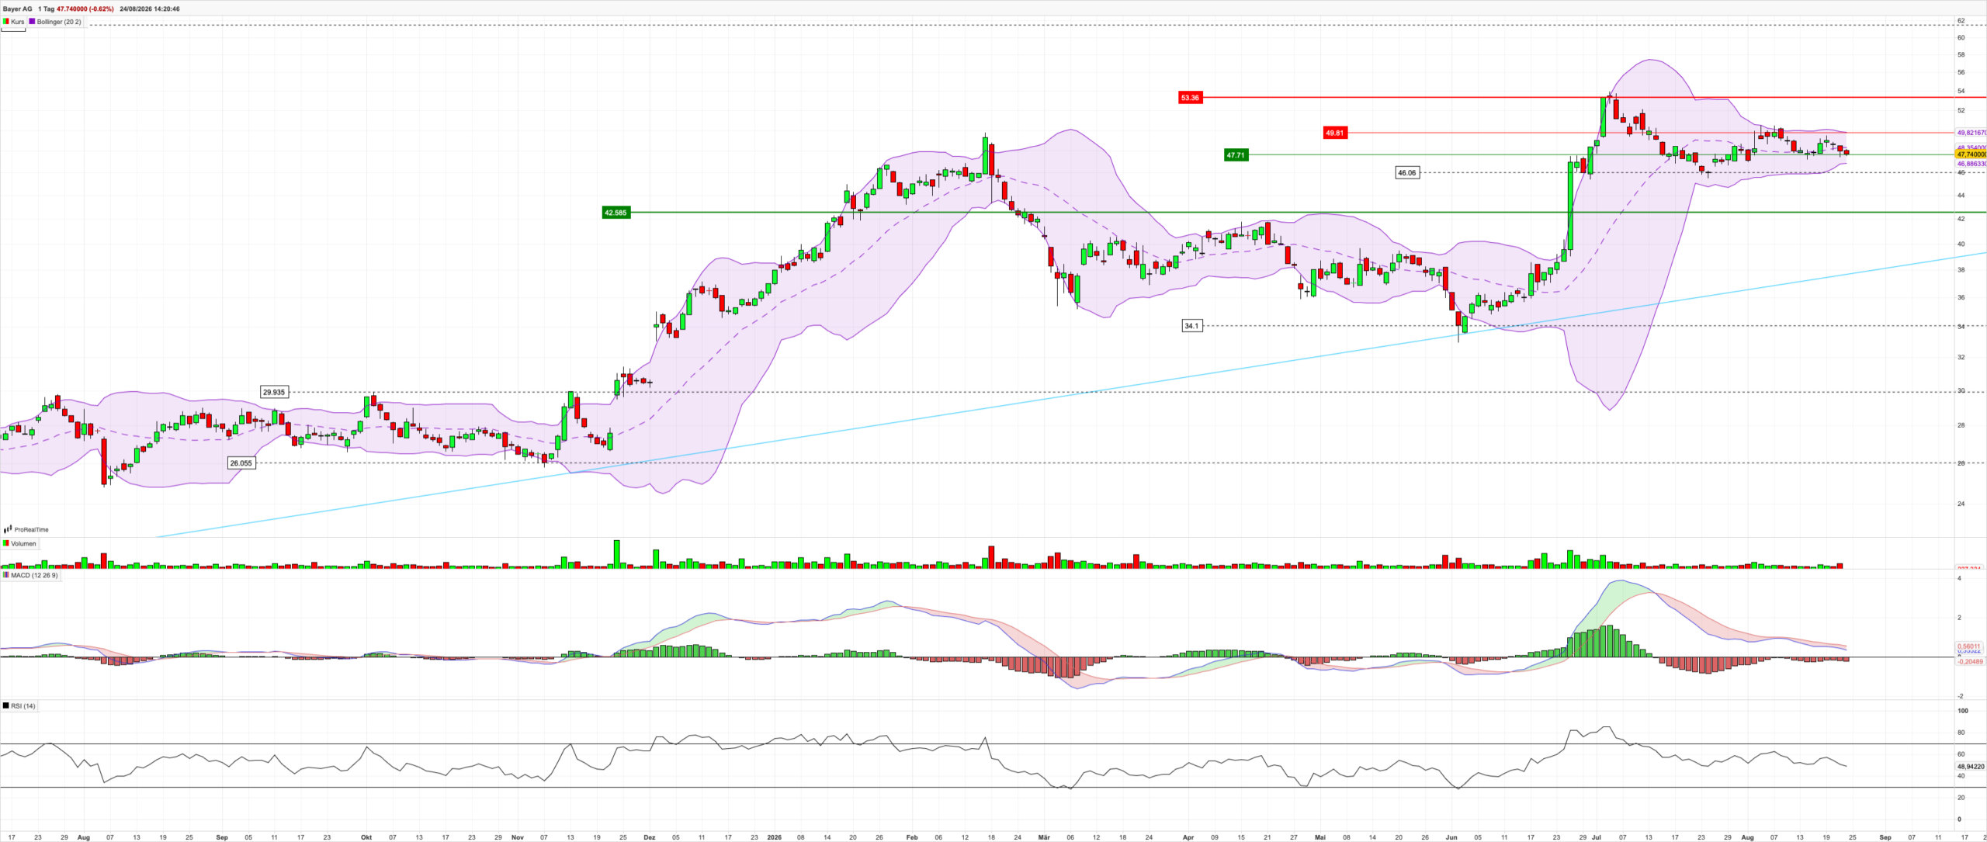Click the purple 46,886330 lower band value
This screenshot has height=842, width=1987.
coord(1971,164)
